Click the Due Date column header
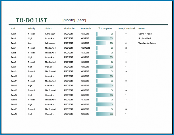Viewport: 174px width, 135px height. [86, 28]
